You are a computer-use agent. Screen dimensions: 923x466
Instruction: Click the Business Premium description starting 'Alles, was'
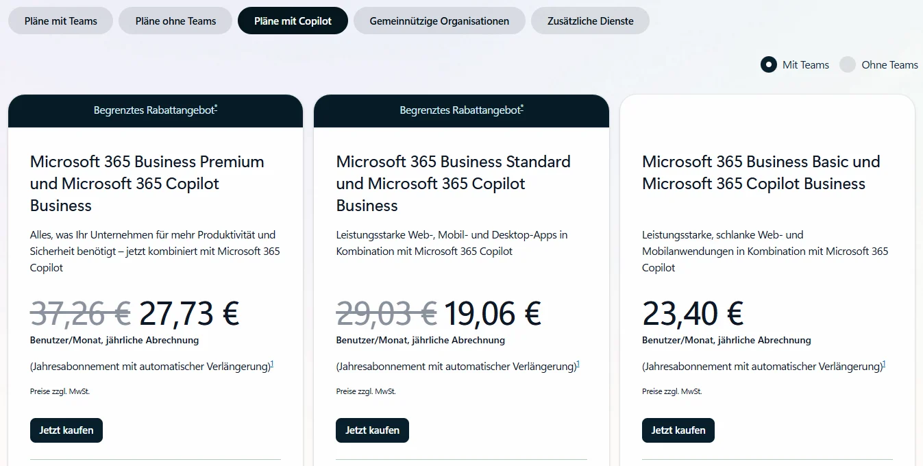pos(155,251)
